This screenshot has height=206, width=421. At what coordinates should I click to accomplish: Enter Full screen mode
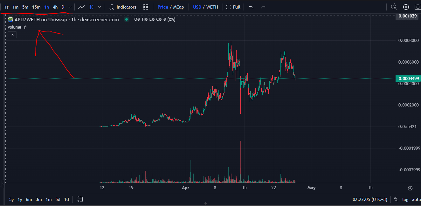(x=233, y=7)
